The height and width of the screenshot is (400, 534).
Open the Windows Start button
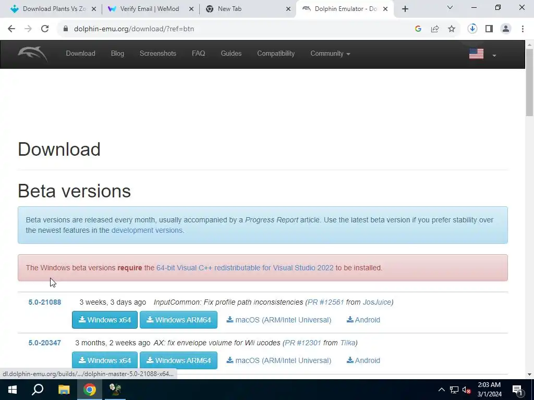point(13,390)
